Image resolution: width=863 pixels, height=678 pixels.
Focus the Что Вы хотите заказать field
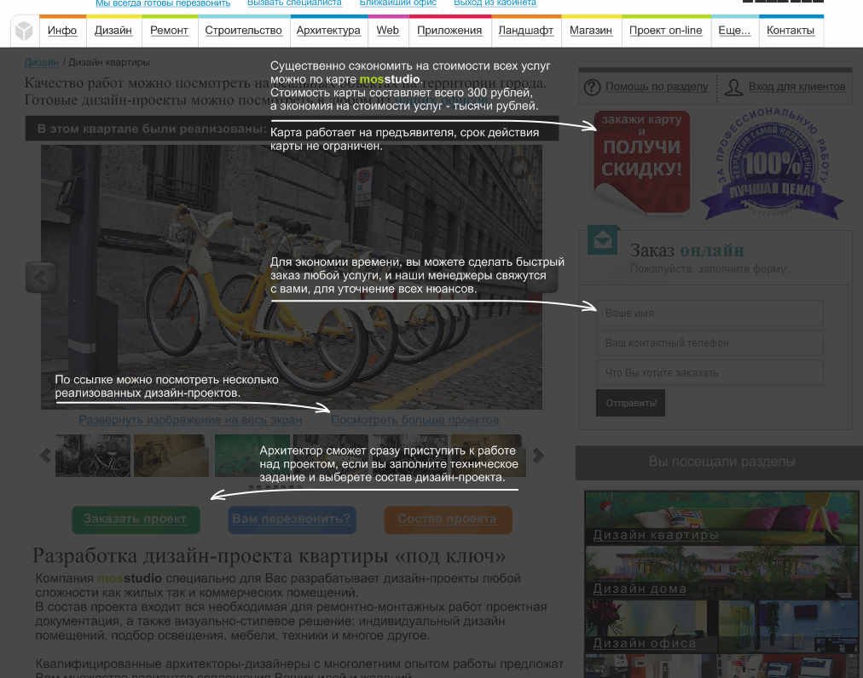[x=710, y=373]
